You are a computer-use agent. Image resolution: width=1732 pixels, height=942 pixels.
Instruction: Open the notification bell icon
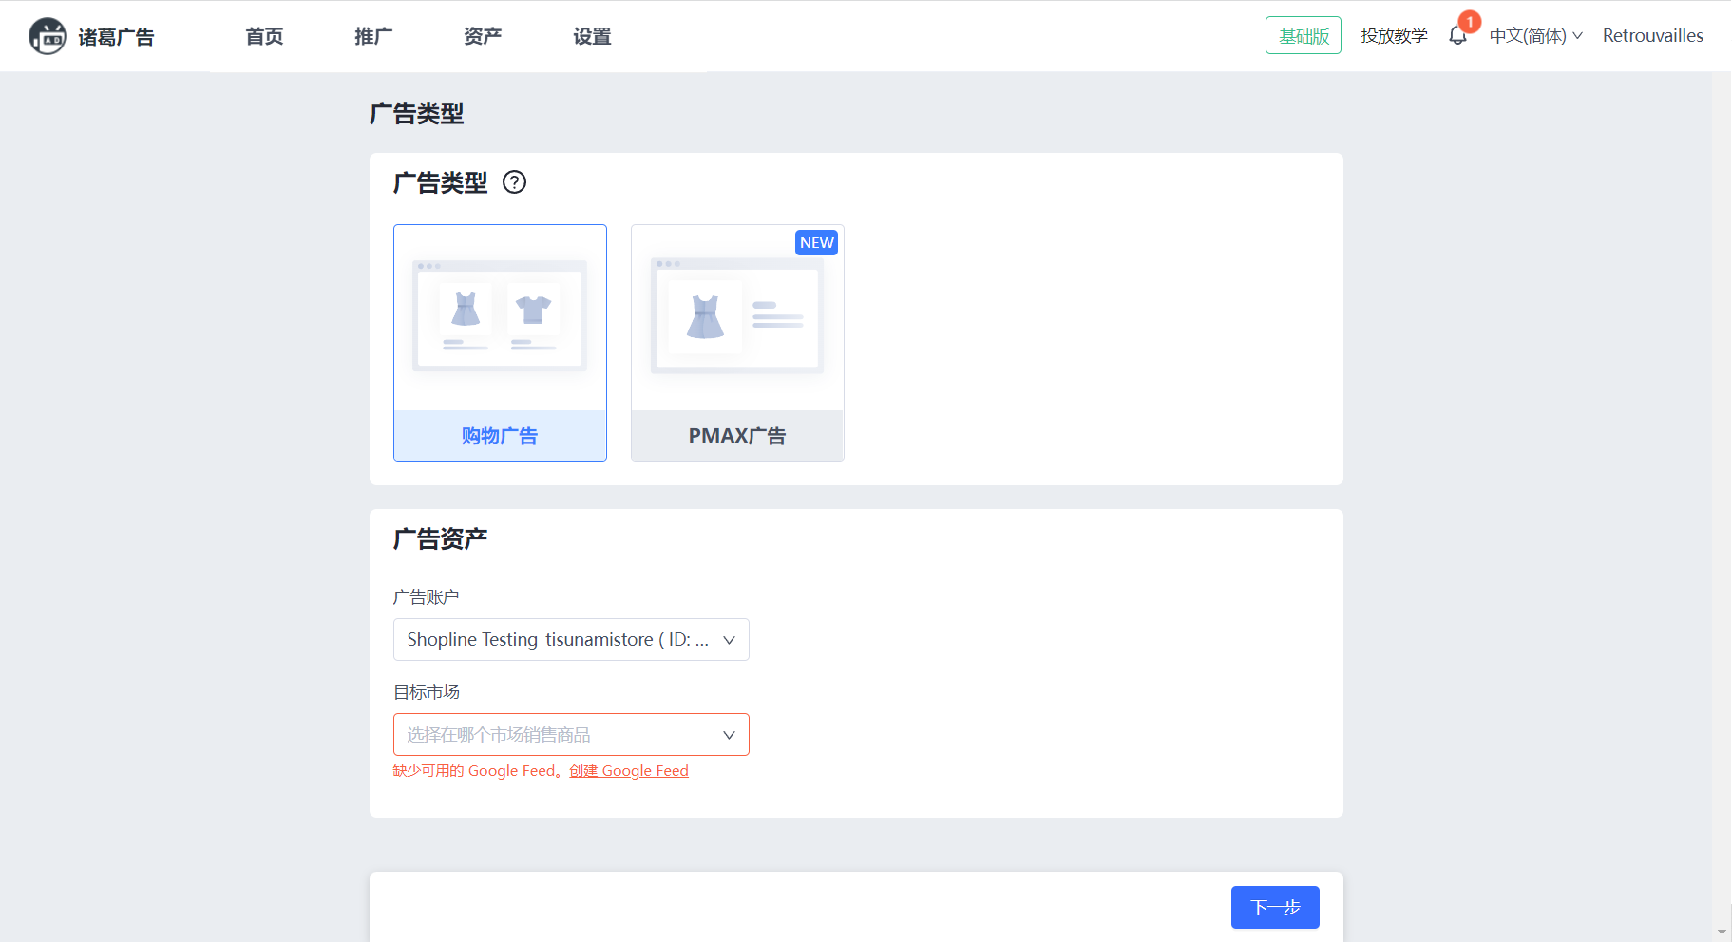coord(1457,36)
